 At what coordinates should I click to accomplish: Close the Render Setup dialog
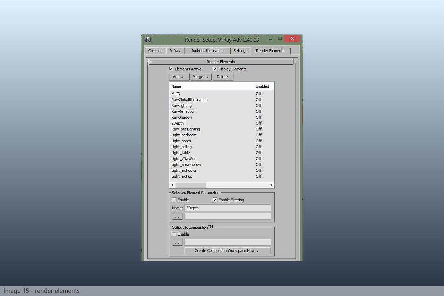point(292,39)
